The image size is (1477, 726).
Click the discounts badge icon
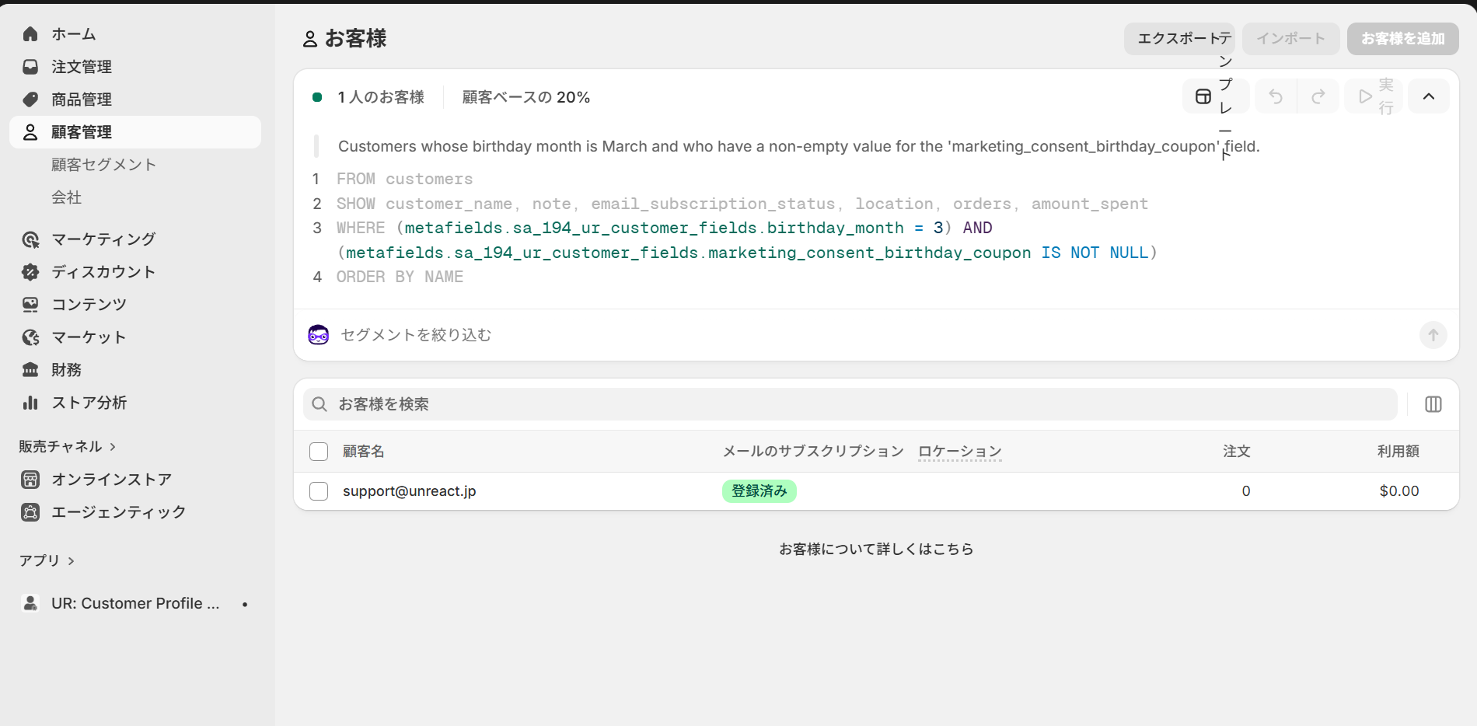pyautogui.click(x=30, y=272)
